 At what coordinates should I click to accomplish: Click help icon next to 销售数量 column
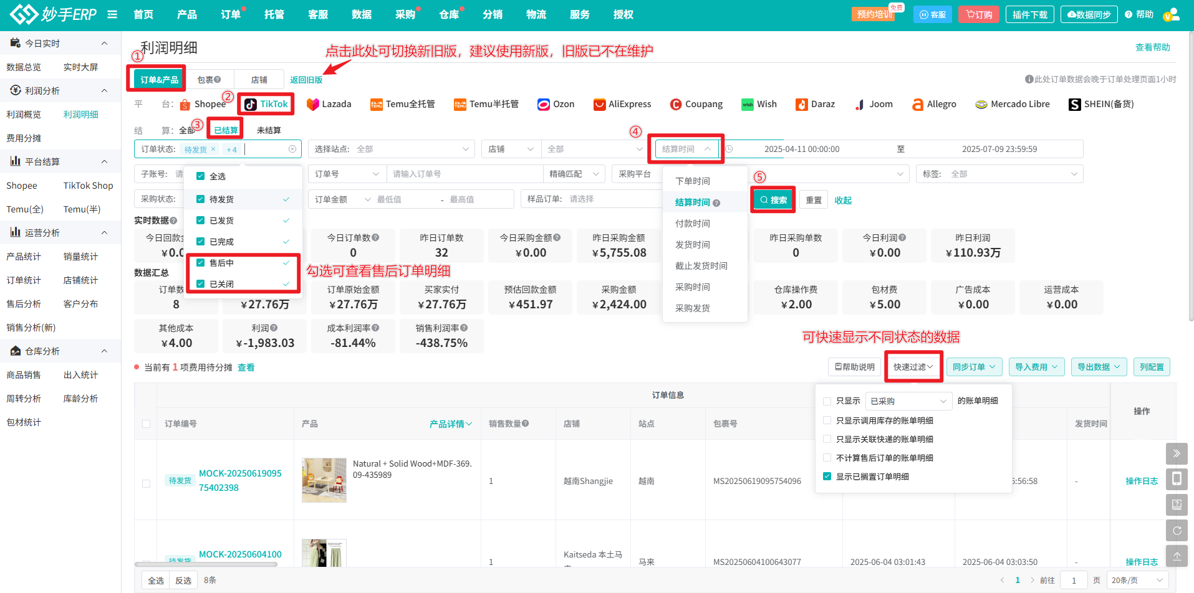[526, 424]
